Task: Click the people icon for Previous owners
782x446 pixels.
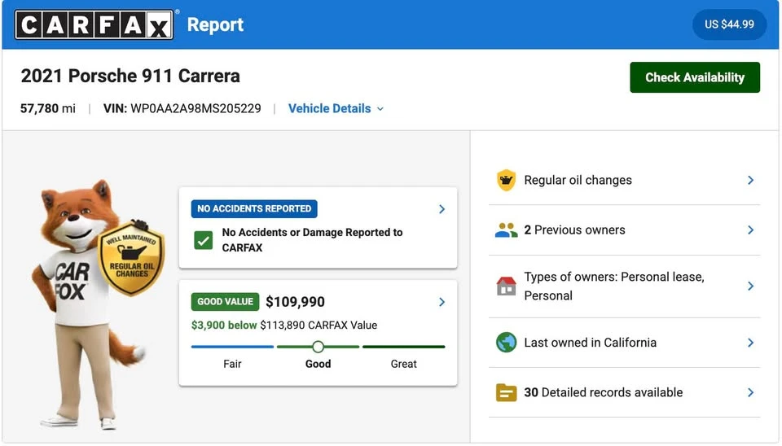Action: pos(506,230)
